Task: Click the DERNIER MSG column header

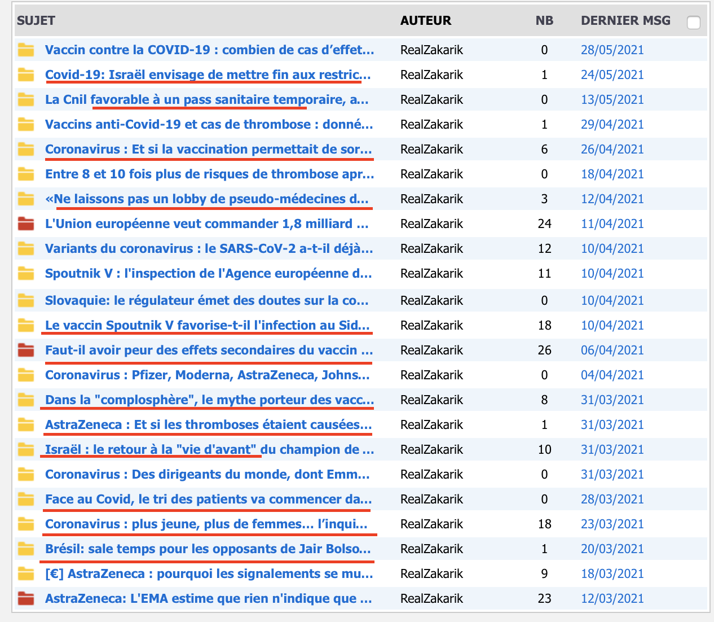Action: (625, 21)
